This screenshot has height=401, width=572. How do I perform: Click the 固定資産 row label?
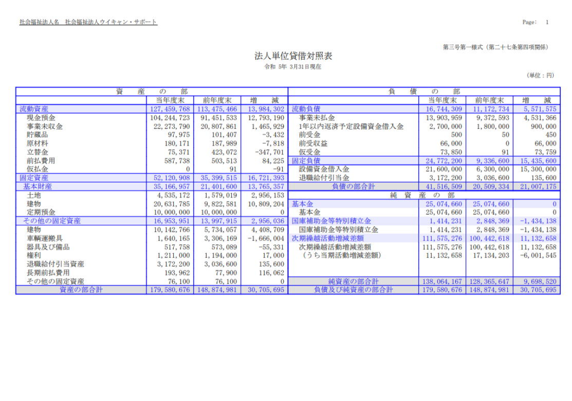coord(34,178)
